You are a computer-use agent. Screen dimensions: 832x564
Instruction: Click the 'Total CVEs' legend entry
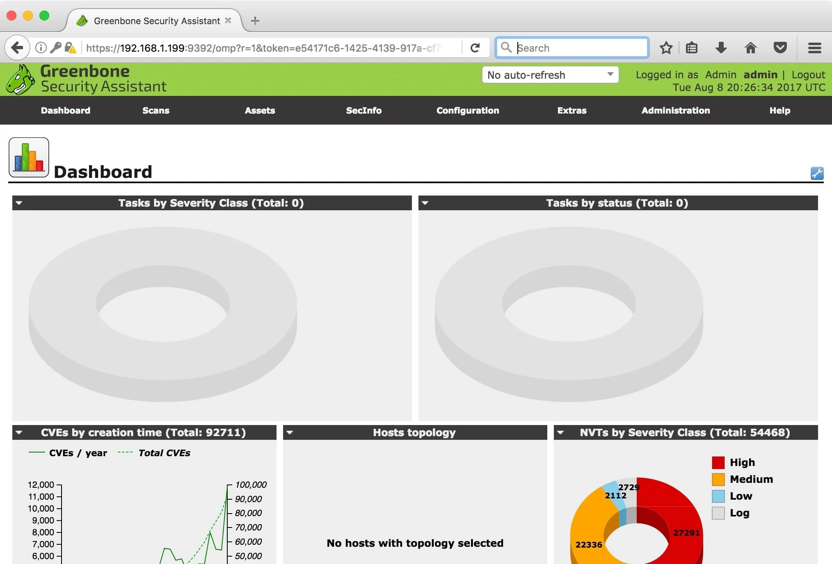pos(154,453)
